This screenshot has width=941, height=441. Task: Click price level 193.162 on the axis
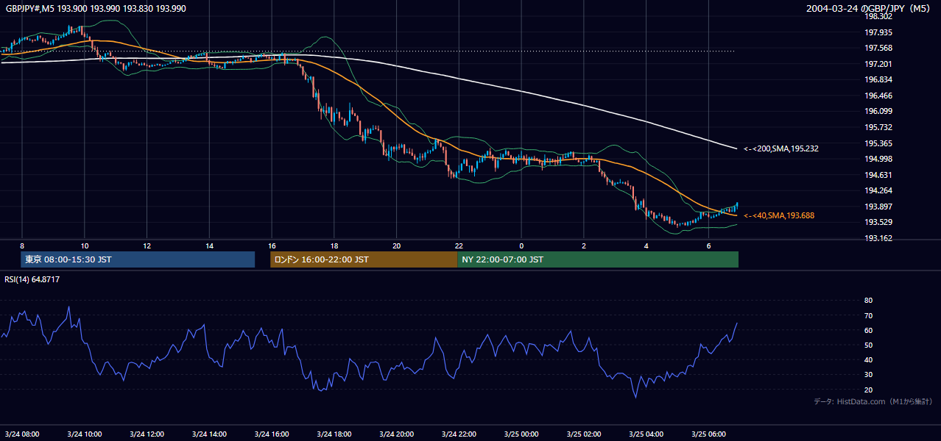pyautogui.click(x=878, y=238)
